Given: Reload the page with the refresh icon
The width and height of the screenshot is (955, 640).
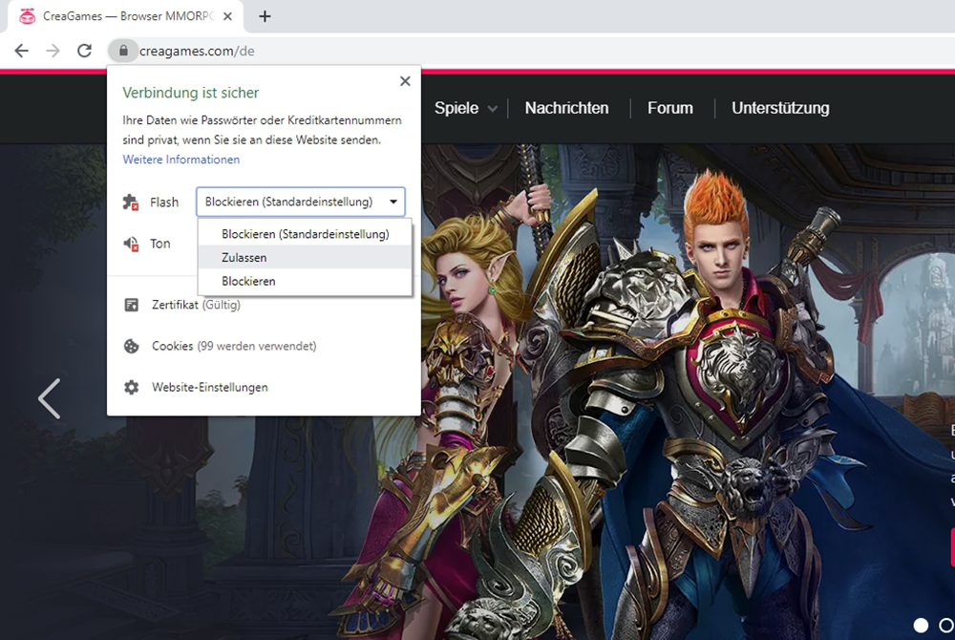Looking at the screenshot, I should click(84, 51).
